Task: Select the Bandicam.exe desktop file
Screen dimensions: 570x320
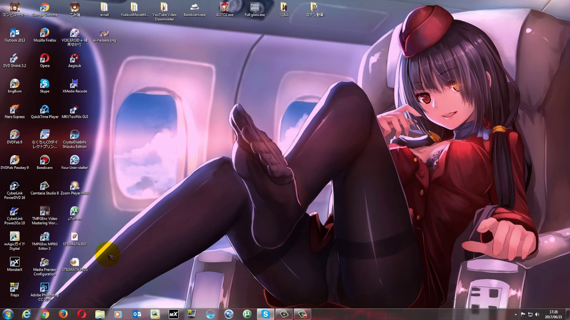Action: [x=195, y=9]
